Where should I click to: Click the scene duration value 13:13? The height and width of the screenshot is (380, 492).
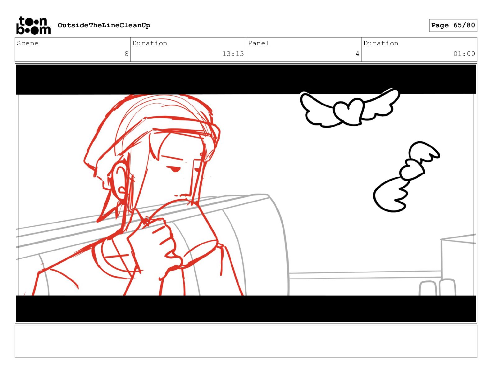[x=233, y=54]
